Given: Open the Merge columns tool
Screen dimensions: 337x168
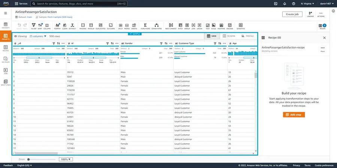Looking at the screenshot, I should (127, 26).
